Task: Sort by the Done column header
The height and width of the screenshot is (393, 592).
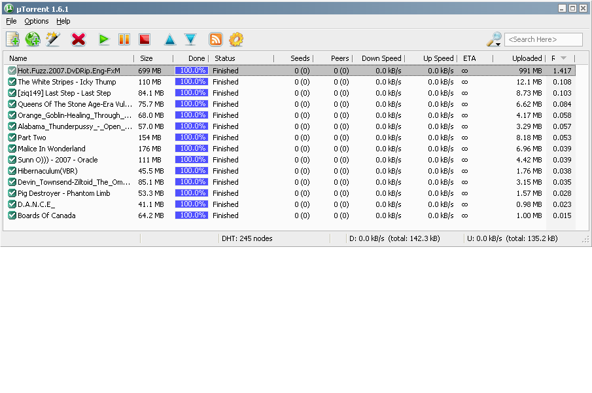Action: 191,58
